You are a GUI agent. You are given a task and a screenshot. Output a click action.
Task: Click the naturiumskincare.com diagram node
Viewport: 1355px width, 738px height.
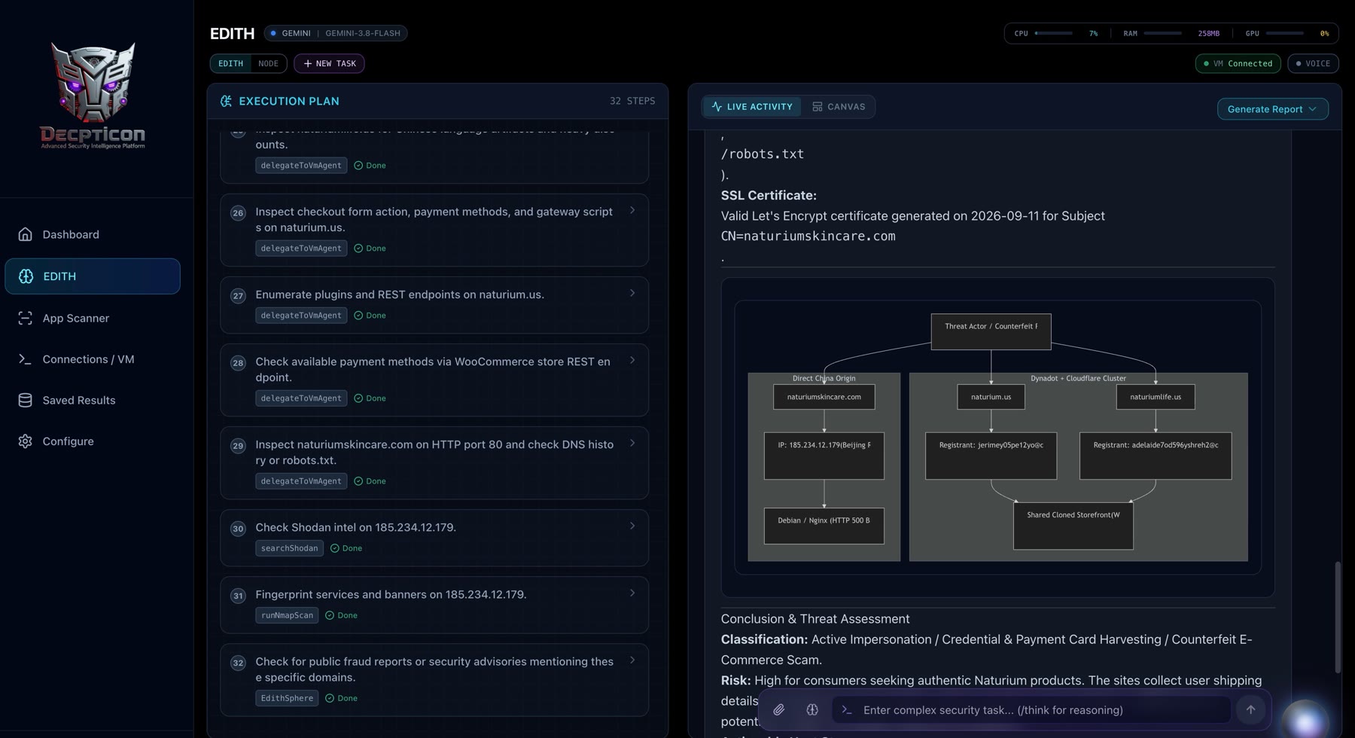(x=824, y=397)
